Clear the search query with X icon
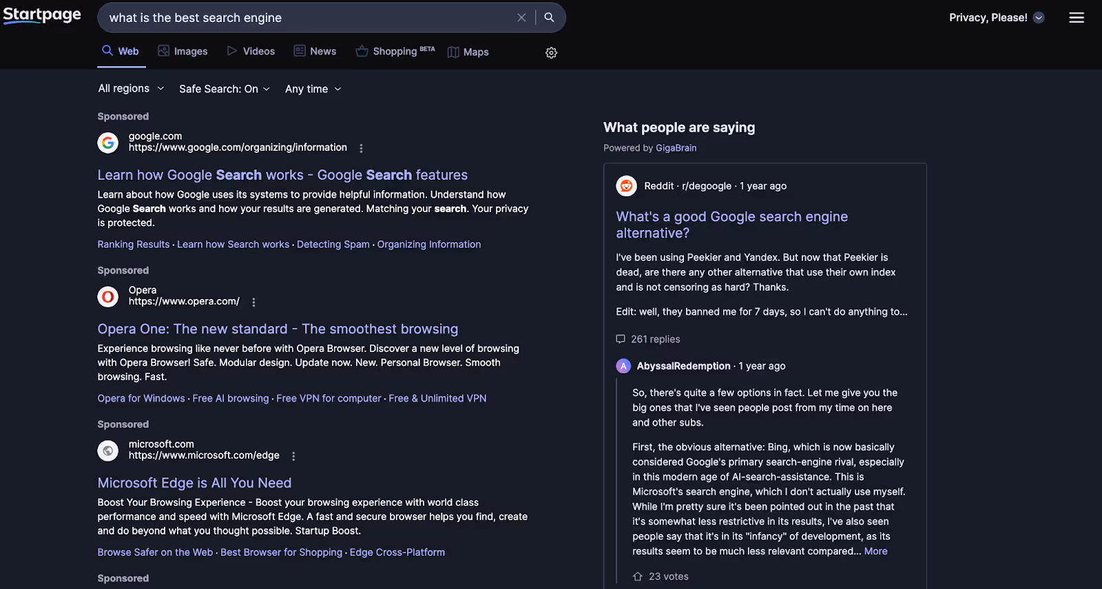Screen dimensions: 1102x589 click(x=521, y=18)
